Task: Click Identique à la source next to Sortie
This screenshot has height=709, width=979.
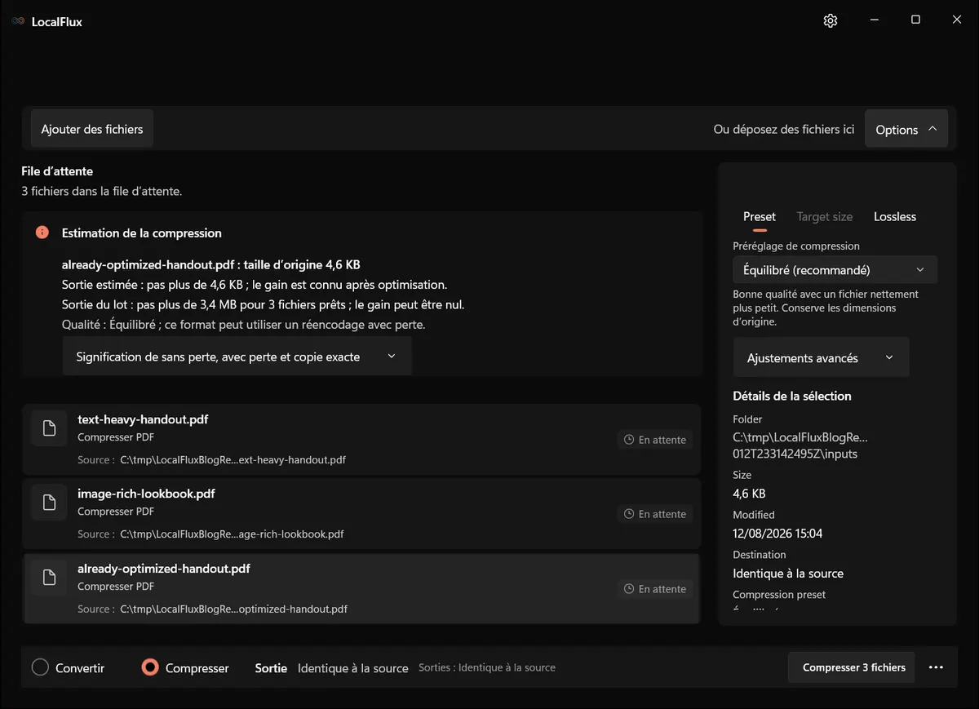Action: point(352,668)
